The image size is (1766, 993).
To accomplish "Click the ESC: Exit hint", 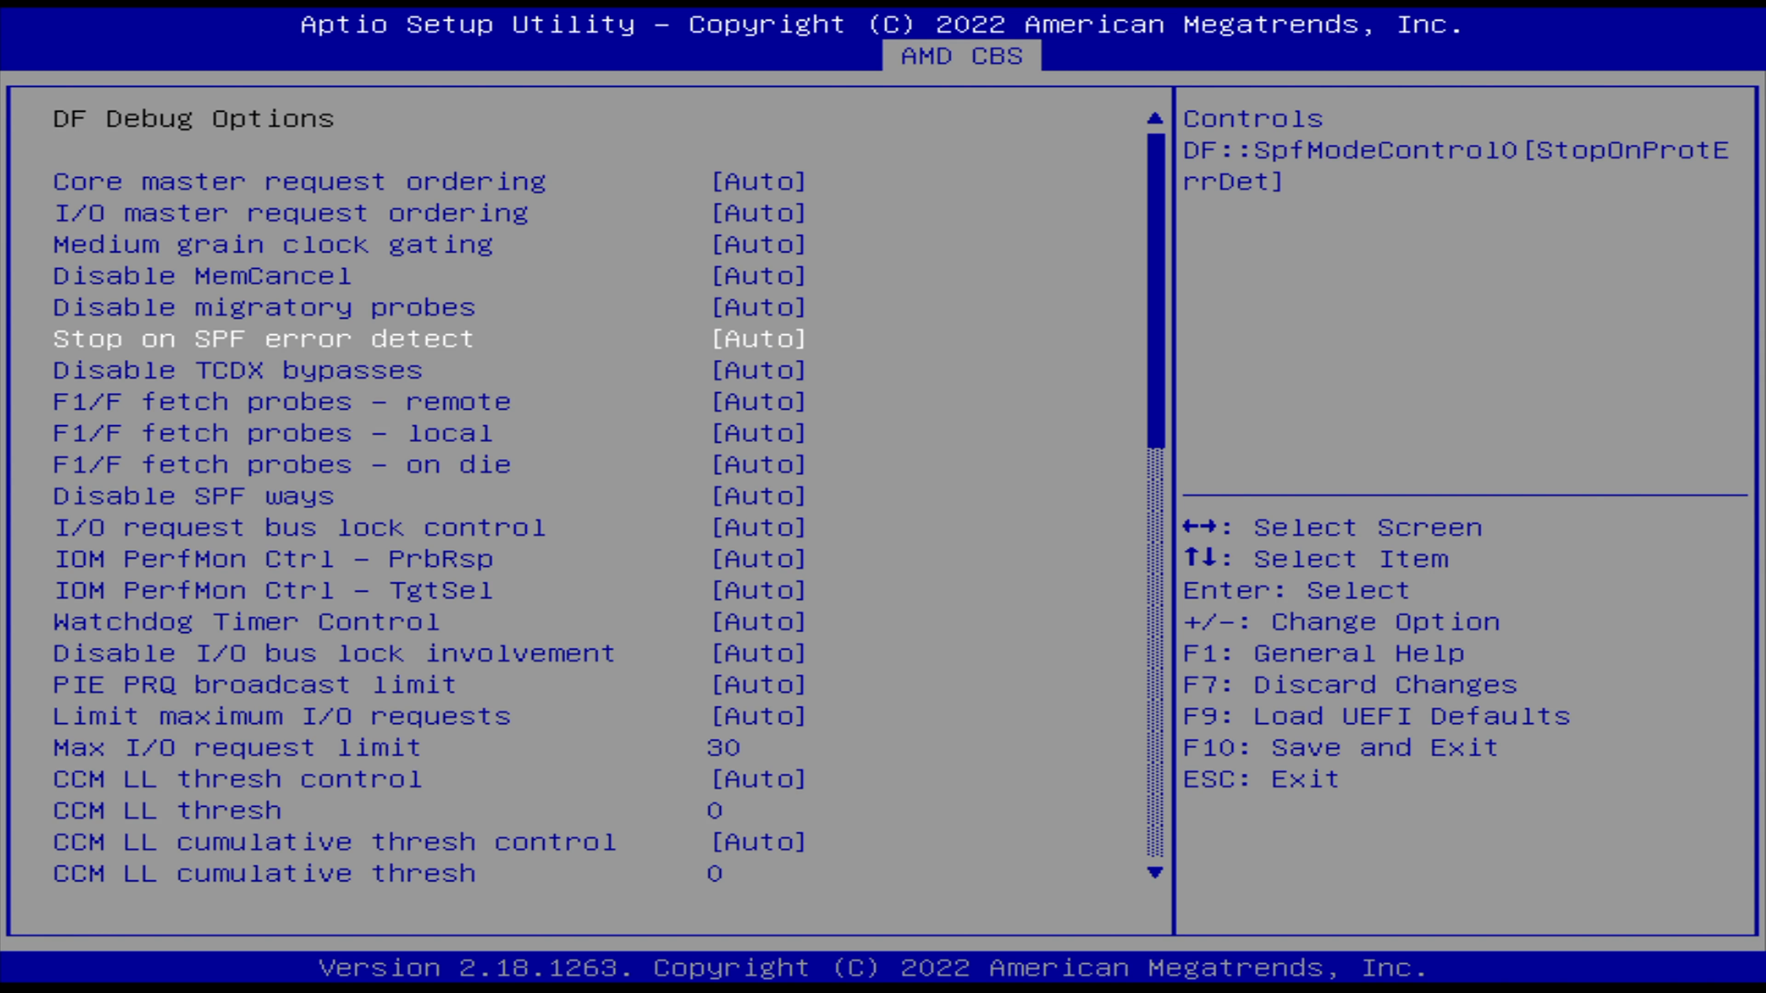I will click(x=1261, y=781).
